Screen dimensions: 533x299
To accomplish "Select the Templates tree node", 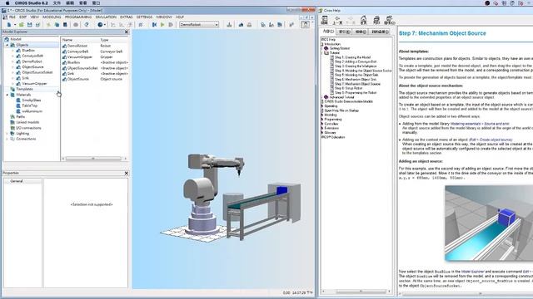I will 24,89.
